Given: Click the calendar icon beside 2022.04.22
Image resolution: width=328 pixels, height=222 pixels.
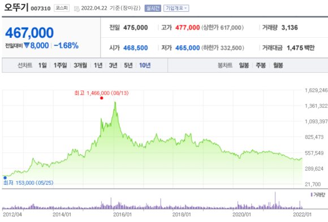Looking at the screenshot, I should [77, 8].
